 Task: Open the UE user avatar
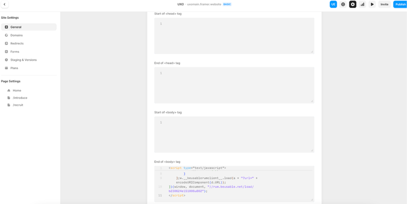(x=333, y=4)
